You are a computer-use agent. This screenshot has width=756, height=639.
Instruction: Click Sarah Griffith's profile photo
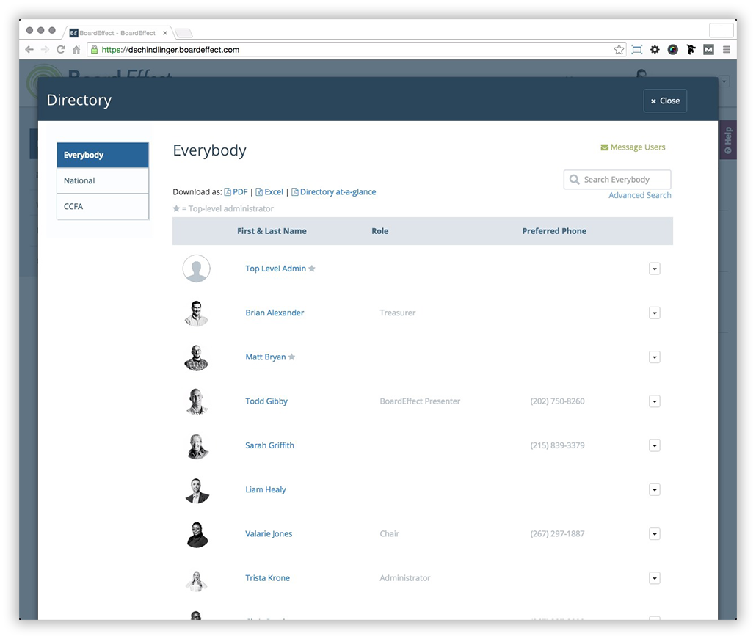[196, 445]
